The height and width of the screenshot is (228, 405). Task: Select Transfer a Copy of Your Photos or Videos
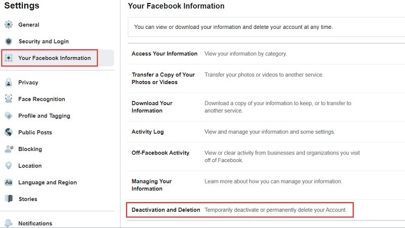(x=163, y=78)
